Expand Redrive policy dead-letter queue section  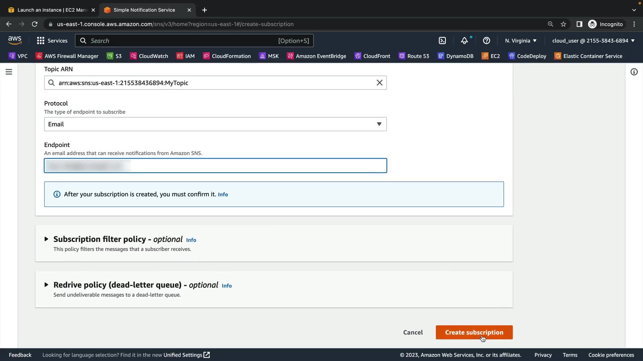[x=47, y=285]
